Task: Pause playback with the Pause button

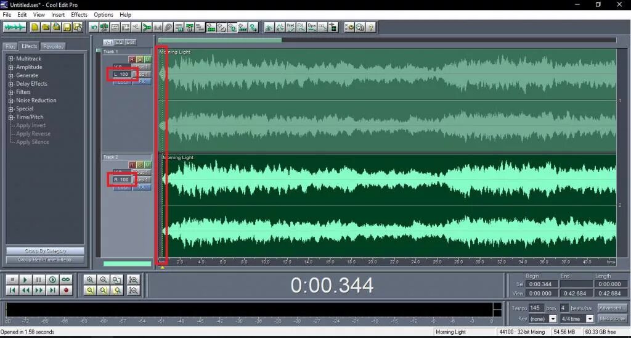Action: (x=39, y=279)
